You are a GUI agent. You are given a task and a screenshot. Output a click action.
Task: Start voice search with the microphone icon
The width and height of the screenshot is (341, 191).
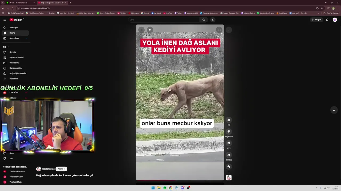click(x=213, y=20)
